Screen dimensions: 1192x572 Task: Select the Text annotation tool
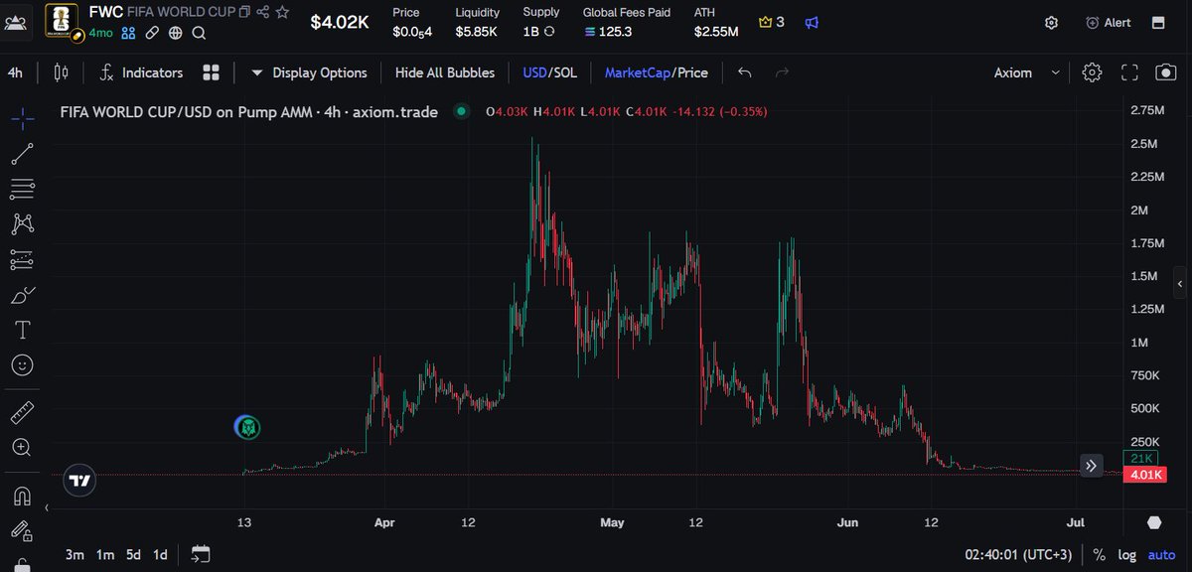[x=22, y=330]
